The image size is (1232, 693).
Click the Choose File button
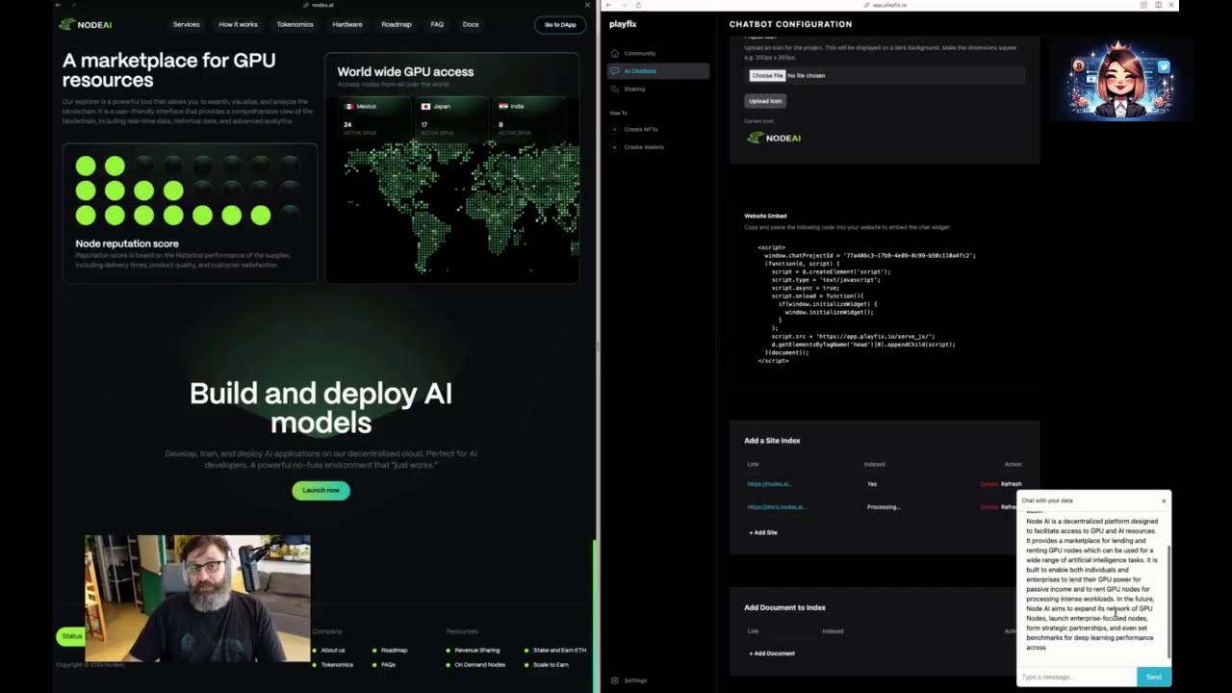pyautogui.click(x=767, y=75)
